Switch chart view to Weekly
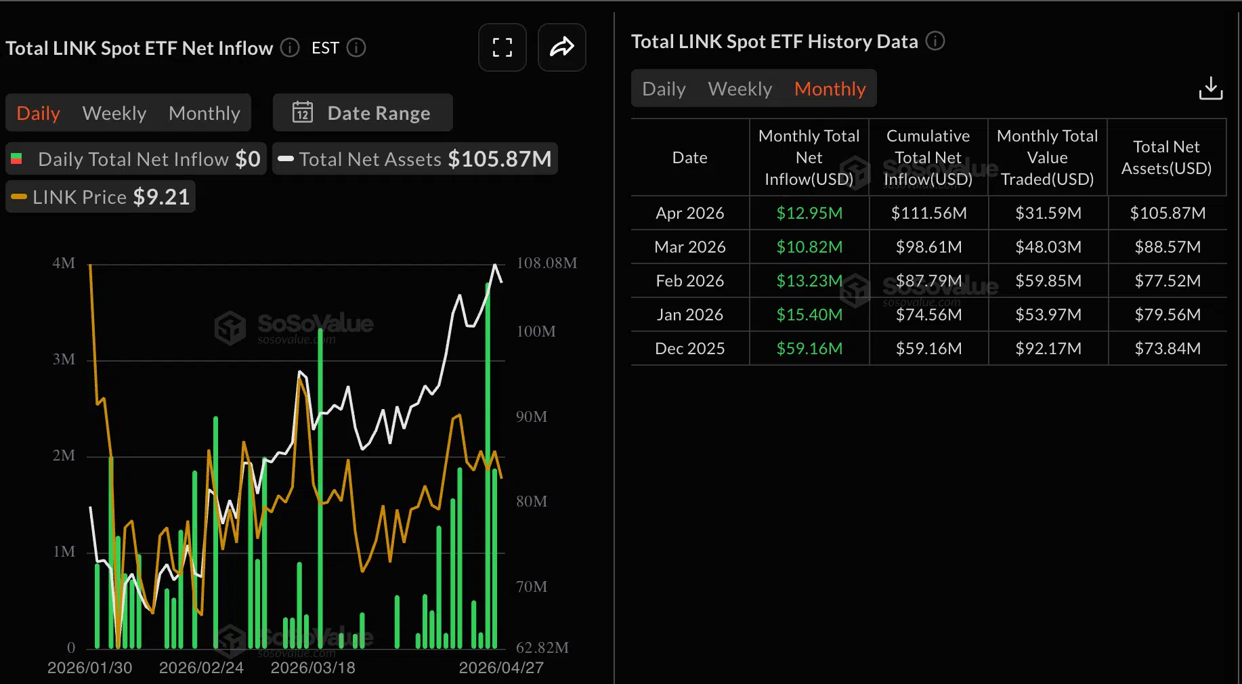Screen dimensions: 1242x684 coord(114,112)
